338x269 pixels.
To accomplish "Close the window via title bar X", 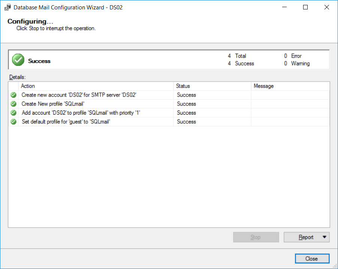I will coord(327,7).
